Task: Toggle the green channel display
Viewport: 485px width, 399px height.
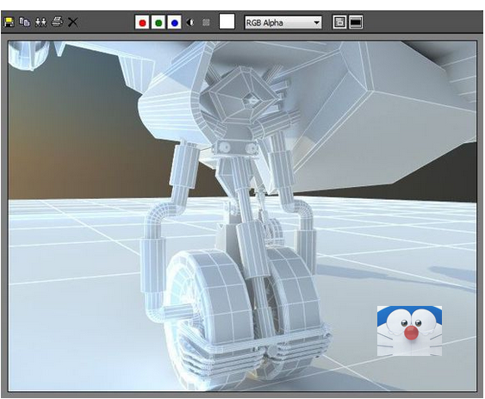Action: tap(159, 22)
